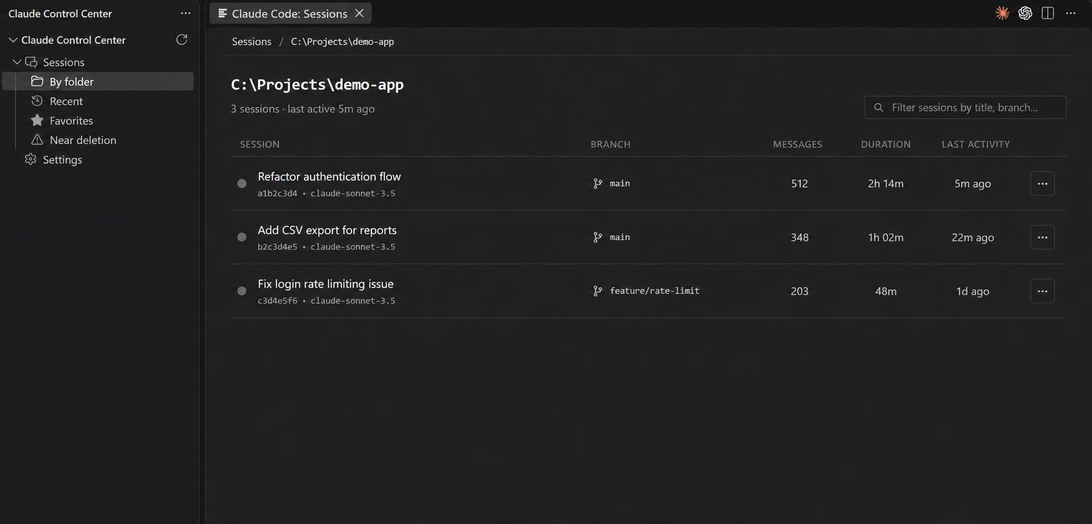Sort by the LAST ACTIVITY column header
Image resolution: width=1092 pixels, height=524 pixels.
tap(976, 144)
